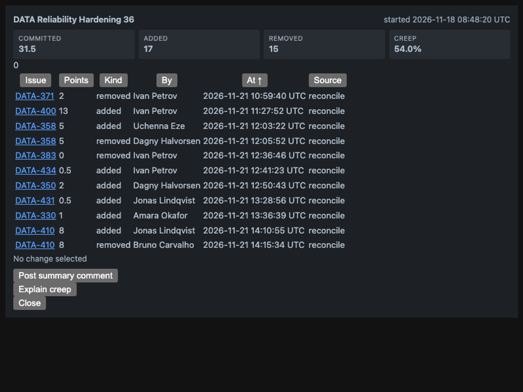Screen dimensions: 523x392
Task: Select the CREEP 54.0% stat card
Action: coord(450,44)
